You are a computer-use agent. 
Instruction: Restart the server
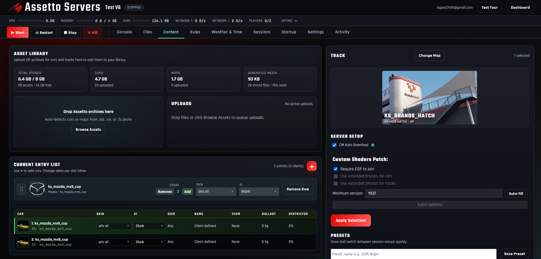tap(44, 32)
